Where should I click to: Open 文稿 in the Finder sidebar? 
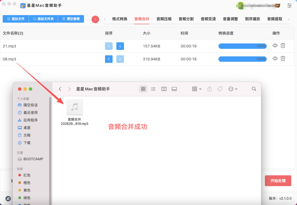click(x=24, y=135)
